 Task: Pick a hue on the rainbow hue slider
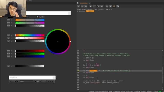click(x=30, y=35)
